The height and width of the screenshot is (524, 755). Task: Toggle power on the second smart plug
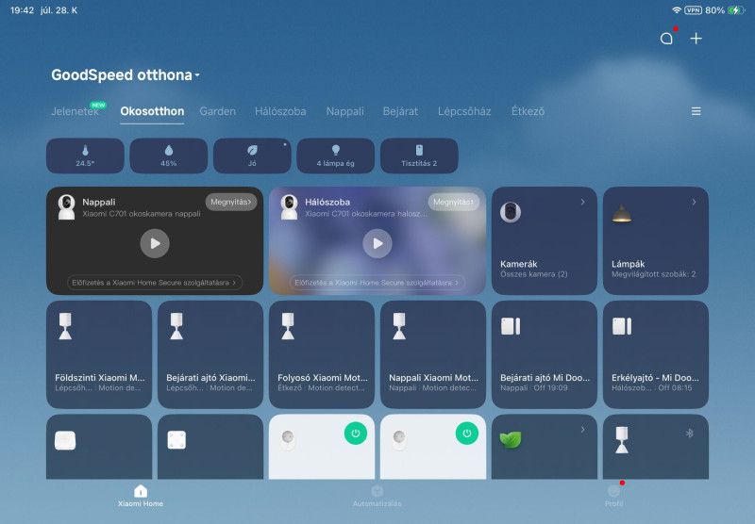pyautogui.click(x=466, y=434)
